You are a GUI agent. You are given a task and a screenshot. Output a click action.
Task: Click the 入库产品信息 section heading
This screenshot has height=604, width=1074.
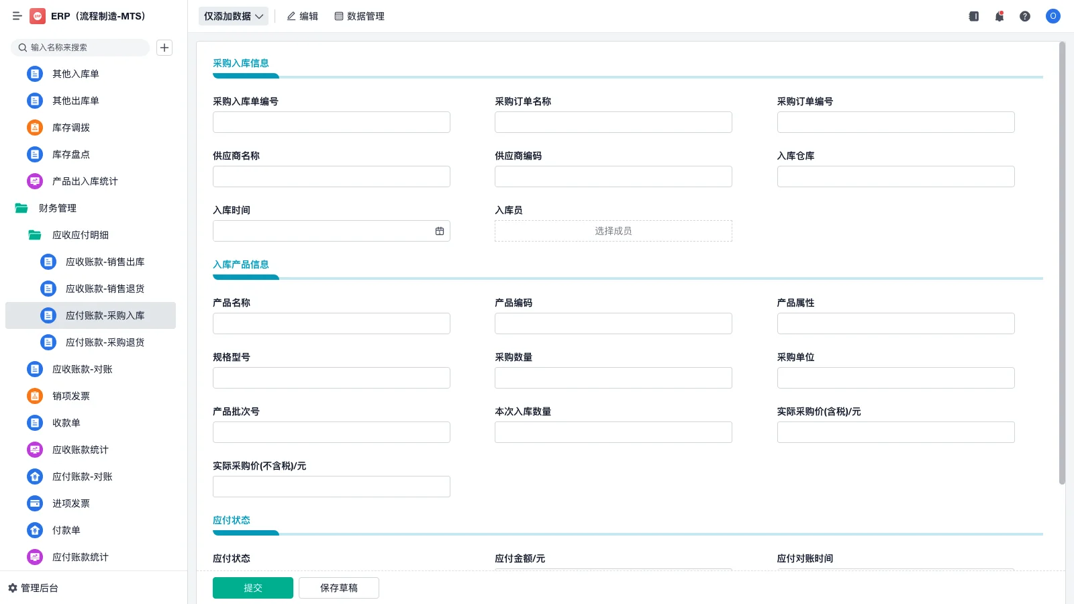241,264
